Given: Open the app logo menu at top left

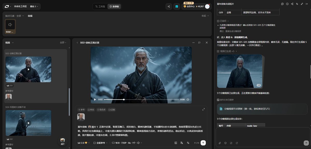Looking at the screenshot, I should tap(8, 6).
